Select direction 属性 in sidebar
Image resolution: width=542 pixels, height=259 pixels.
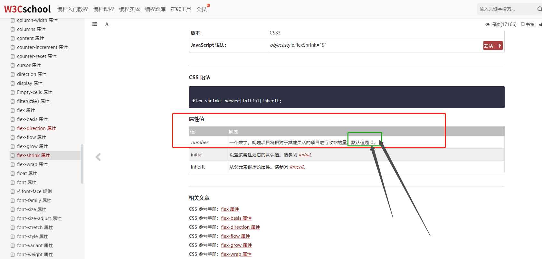(32, 74)
